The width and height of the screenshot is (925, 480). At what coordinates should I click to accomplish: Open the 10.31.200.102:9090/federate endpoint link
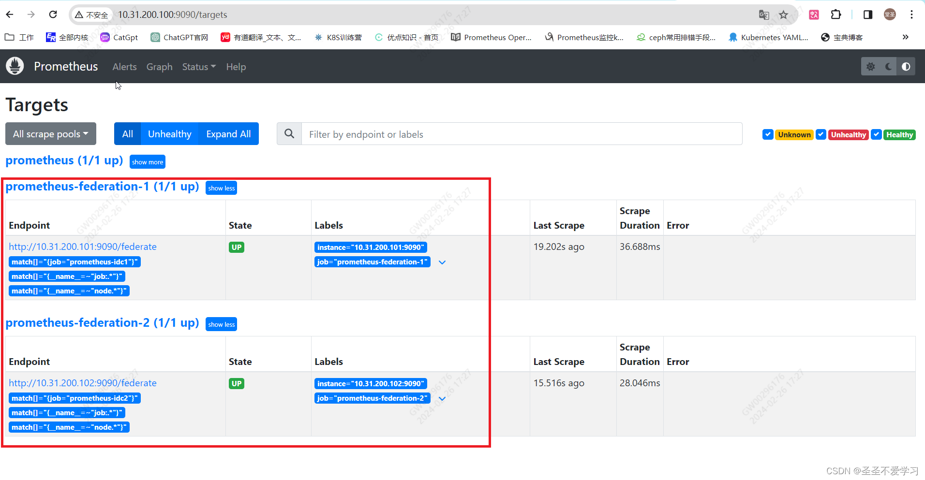(x=83, y=383)
